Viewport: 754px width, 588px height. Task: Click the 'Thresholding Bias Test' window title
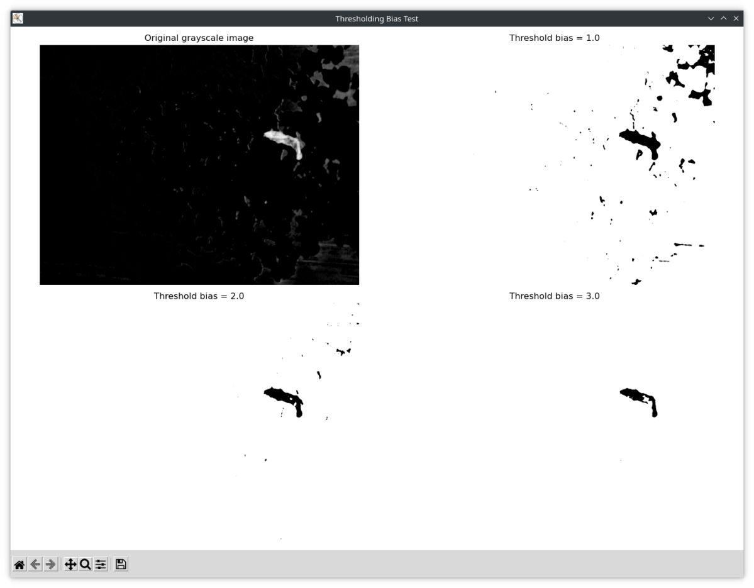[377, 19]
